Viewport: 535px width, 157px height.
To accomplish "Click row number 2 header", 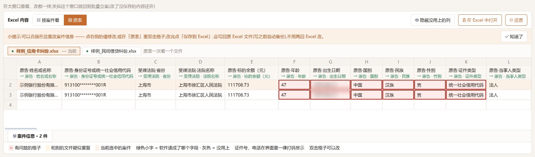I will pos(10,85).
